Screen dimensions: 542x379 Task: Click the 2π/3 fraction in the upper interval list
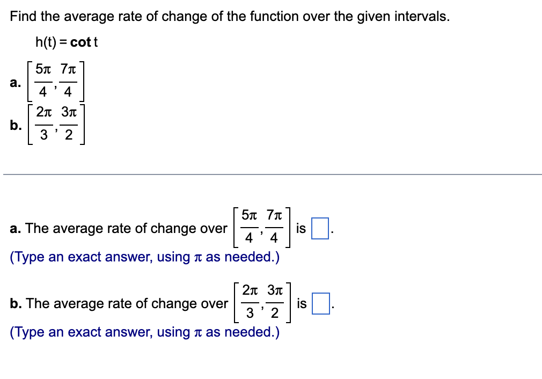44,123
